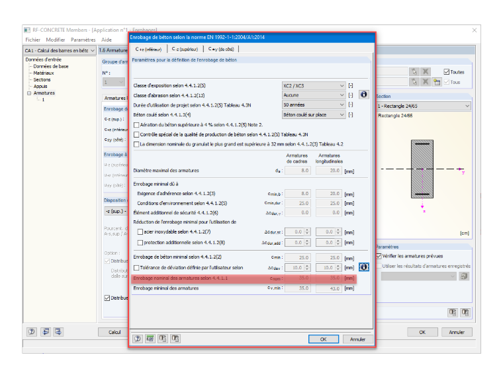Select tree item 1 under Armatures

[43, 100]
